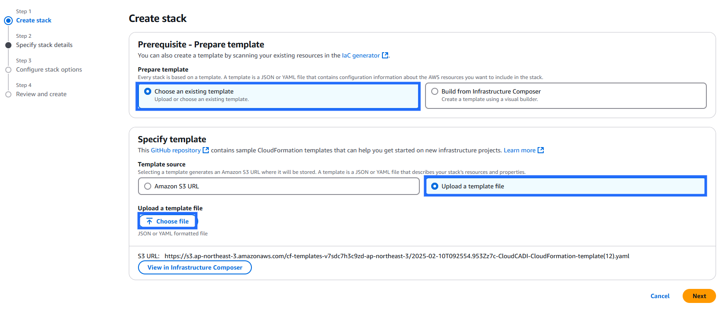720x317 pixels.
Task: Click external link icon next to GitHub repository
Action: (x=206, y=150)
